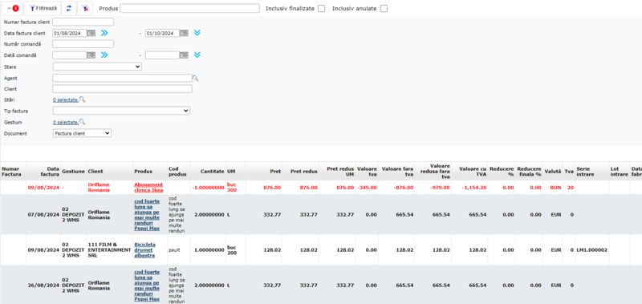Image resolution: width=642 pixels, height=304 pixels.
Task: Open calendar for Dată comandă start date
Action: click(91, 55)
